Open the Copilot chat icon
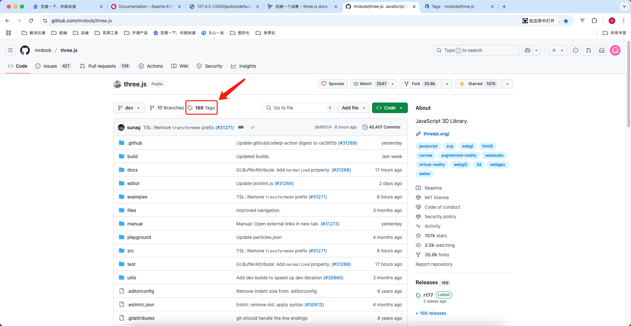This screenshot has width=631, height=326. [527, 50]
